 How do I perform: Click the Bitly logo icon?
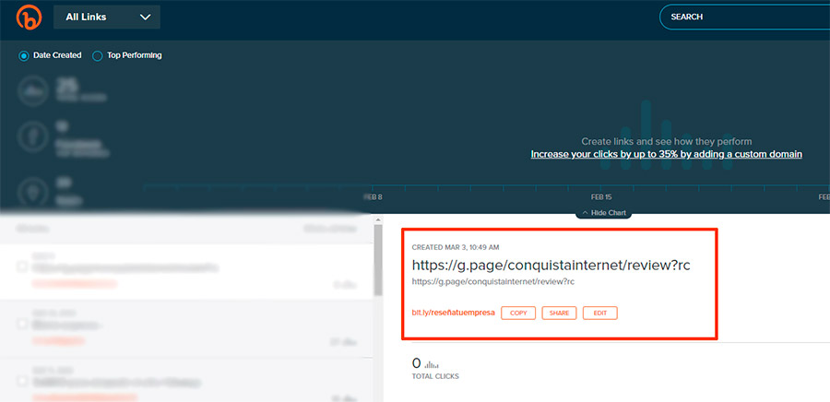click(29, 18)
